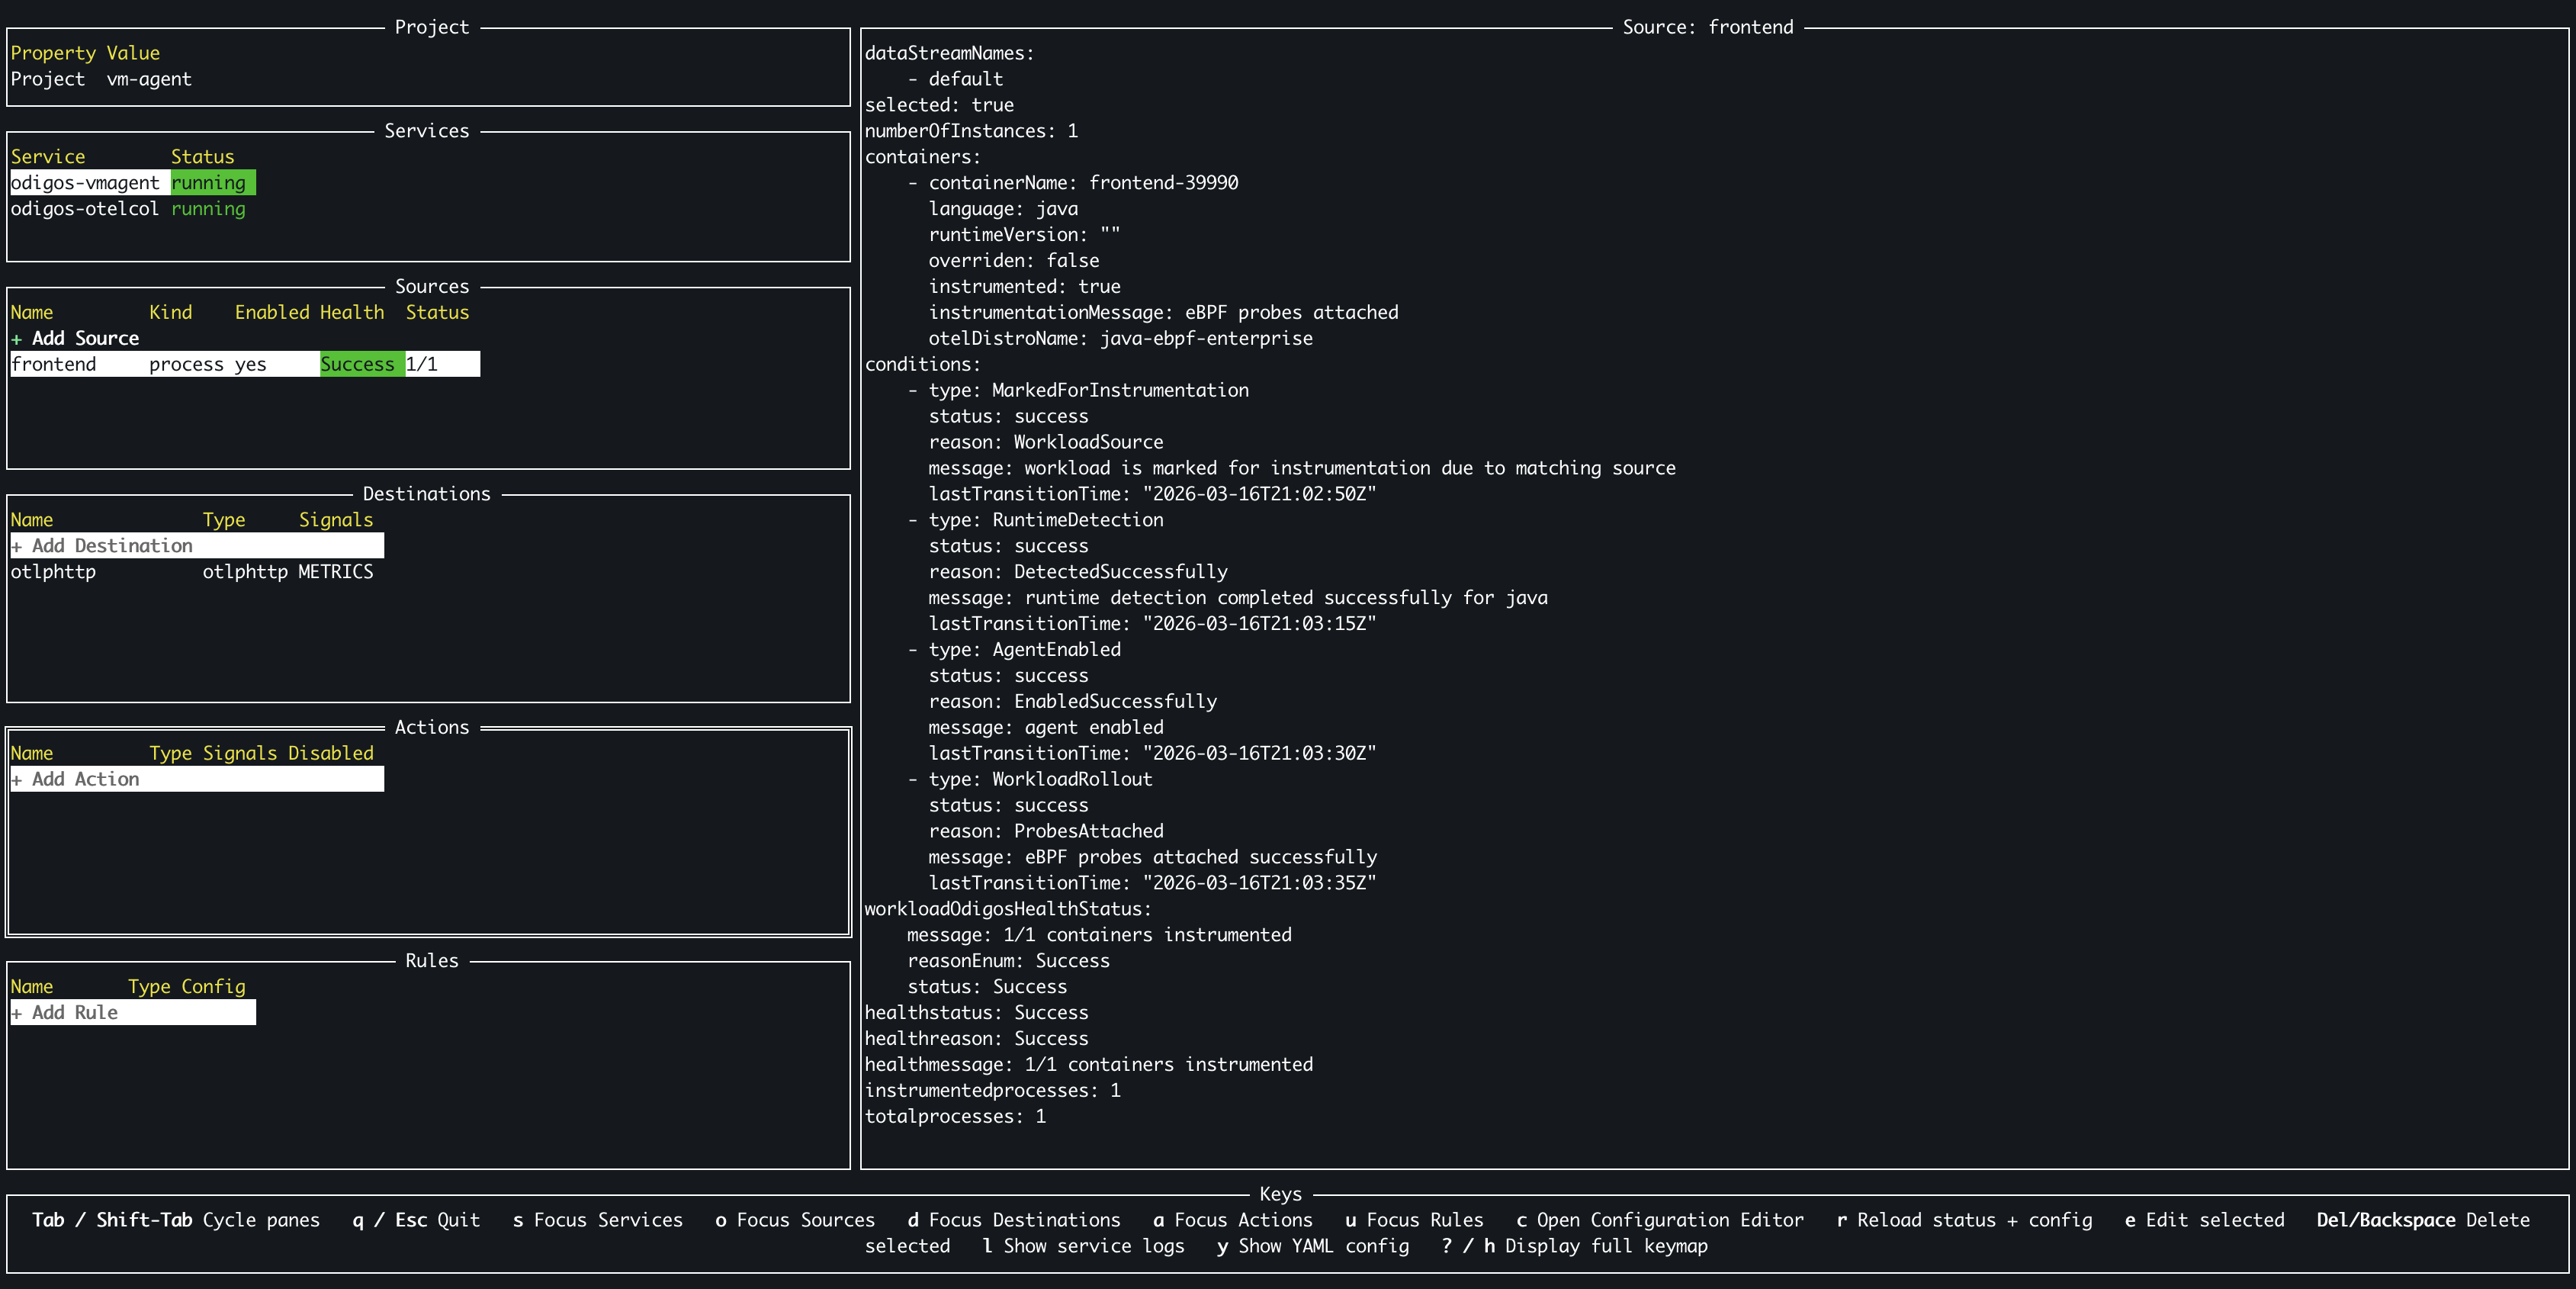This screenshot has height=1289, width=2576.
Task: Select the odigos-vmagent service
Action: click(x=85, y=183)
